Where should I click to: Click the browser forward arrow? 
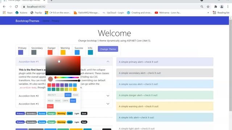click(10, 6)
